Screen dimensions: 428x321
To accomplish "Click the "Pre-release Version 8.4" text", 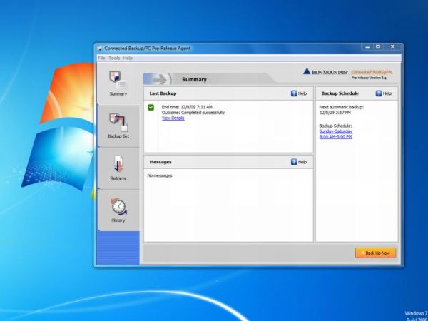I will pyautogui.click(x=369, y=78).
